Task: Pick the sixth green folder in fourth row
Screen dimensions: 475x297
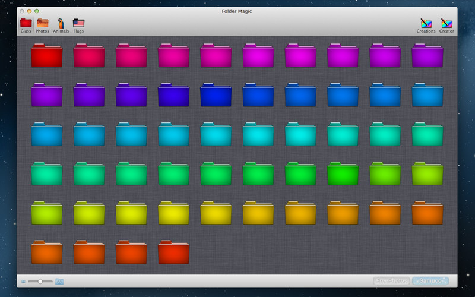Action: 258,173
